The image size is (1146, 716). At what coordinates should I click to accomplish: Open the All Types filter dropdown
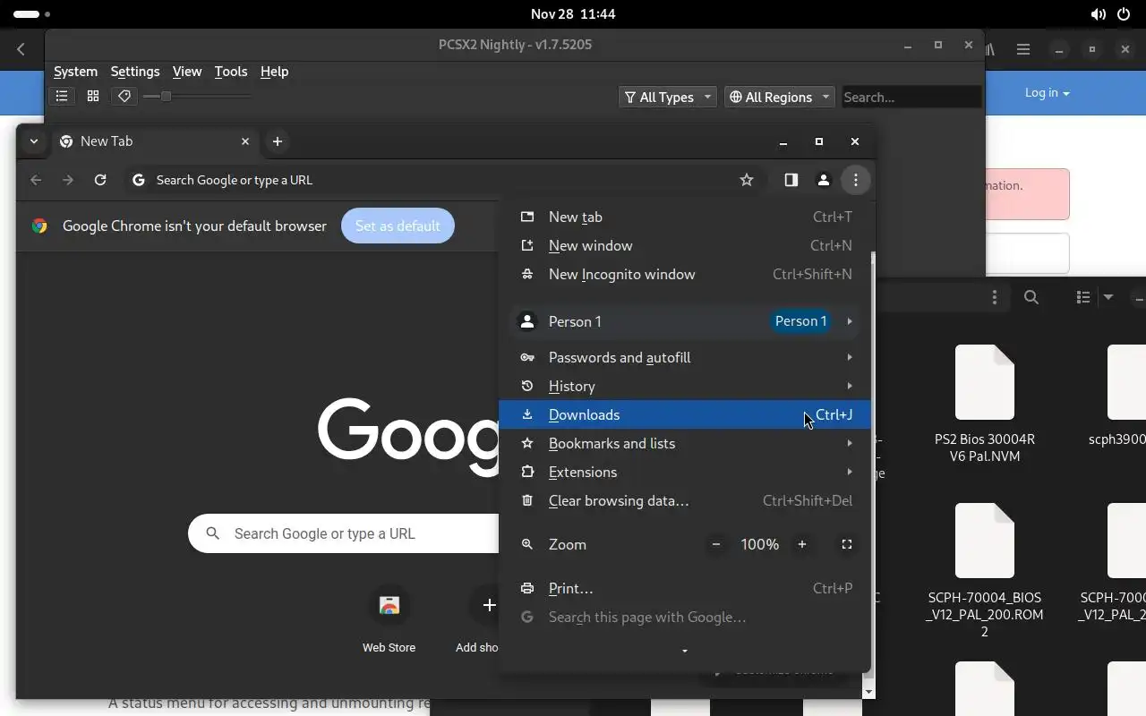tap(668, 97)
